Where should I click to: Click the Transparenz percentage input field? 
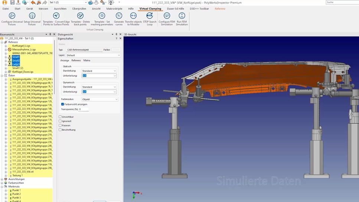point(84,109)
